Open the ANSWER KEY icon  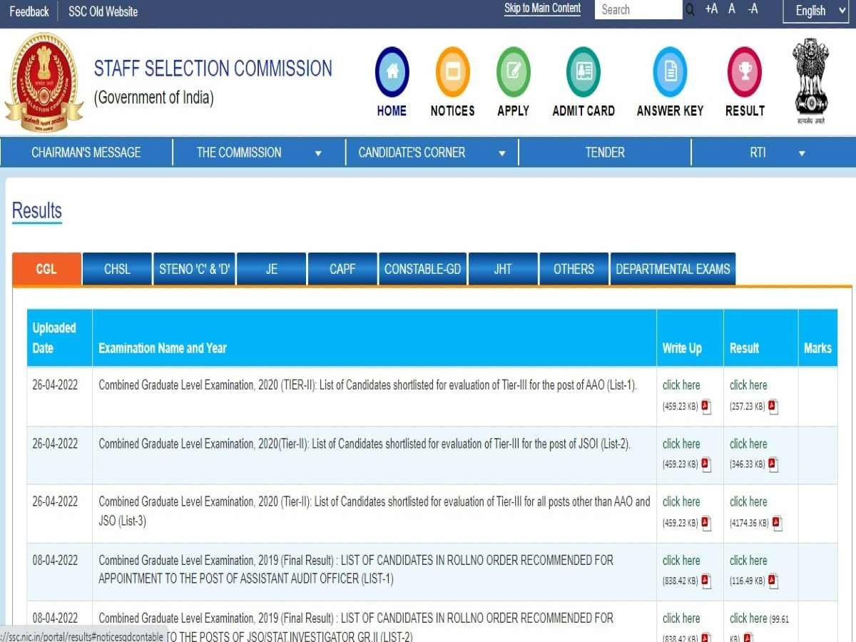click(670, 72)
